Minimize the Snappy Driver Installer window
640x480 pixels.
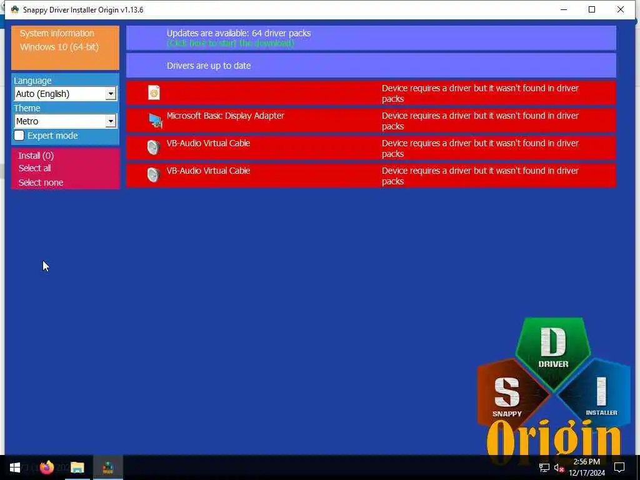coord(564,9)
